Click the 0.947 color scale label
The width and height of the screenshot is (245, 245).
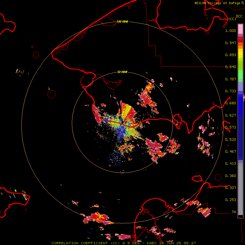(231, 43)
